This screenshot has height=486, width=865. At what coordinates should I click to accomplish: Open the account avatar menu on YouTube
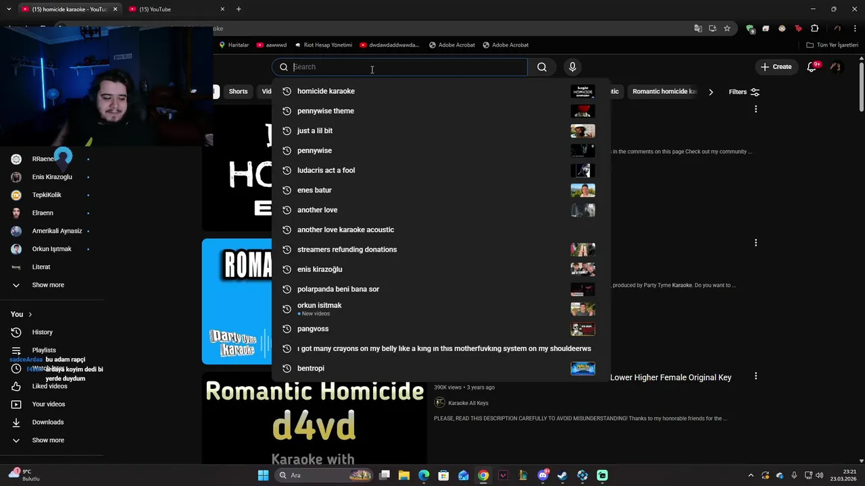(x=836, y=67)
